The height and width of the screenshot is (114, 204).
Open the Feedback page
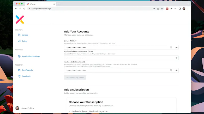click(26, 76)
